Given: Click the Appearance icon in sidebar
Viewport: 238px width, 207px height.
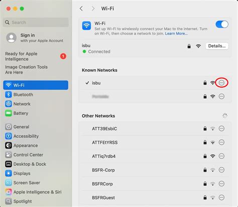Looking at the screenshot, I should click(9, 145).
